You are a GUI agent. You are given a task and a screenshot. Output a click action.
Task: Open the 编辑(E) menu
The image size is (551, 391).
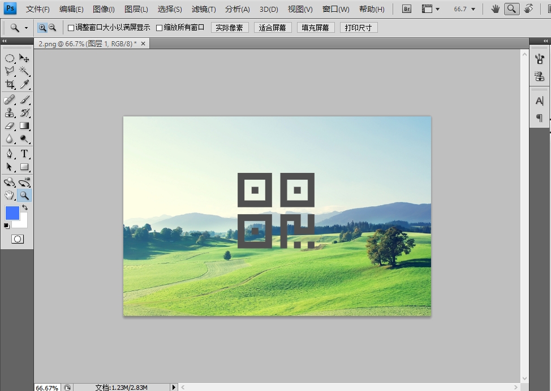71,10
